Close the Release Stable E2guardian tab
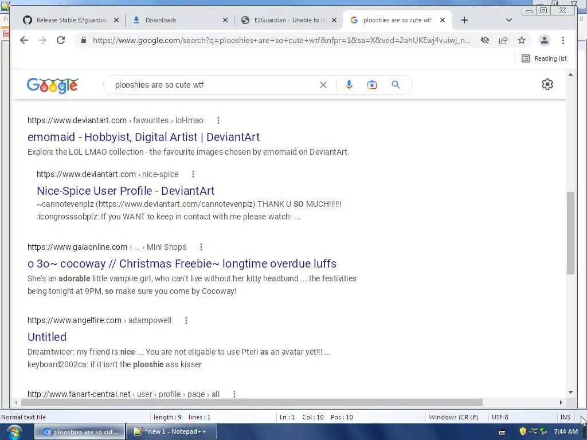Viewport: 587px width, 440px height. [116, 20]
